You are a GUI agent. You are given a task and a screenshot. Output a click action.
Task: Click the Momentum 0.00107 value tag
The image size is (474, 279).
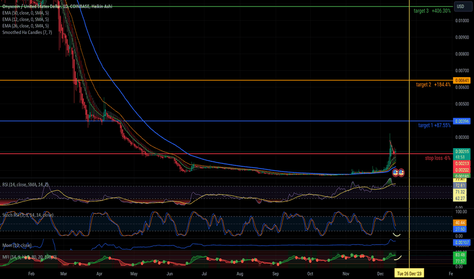[462, 242]
